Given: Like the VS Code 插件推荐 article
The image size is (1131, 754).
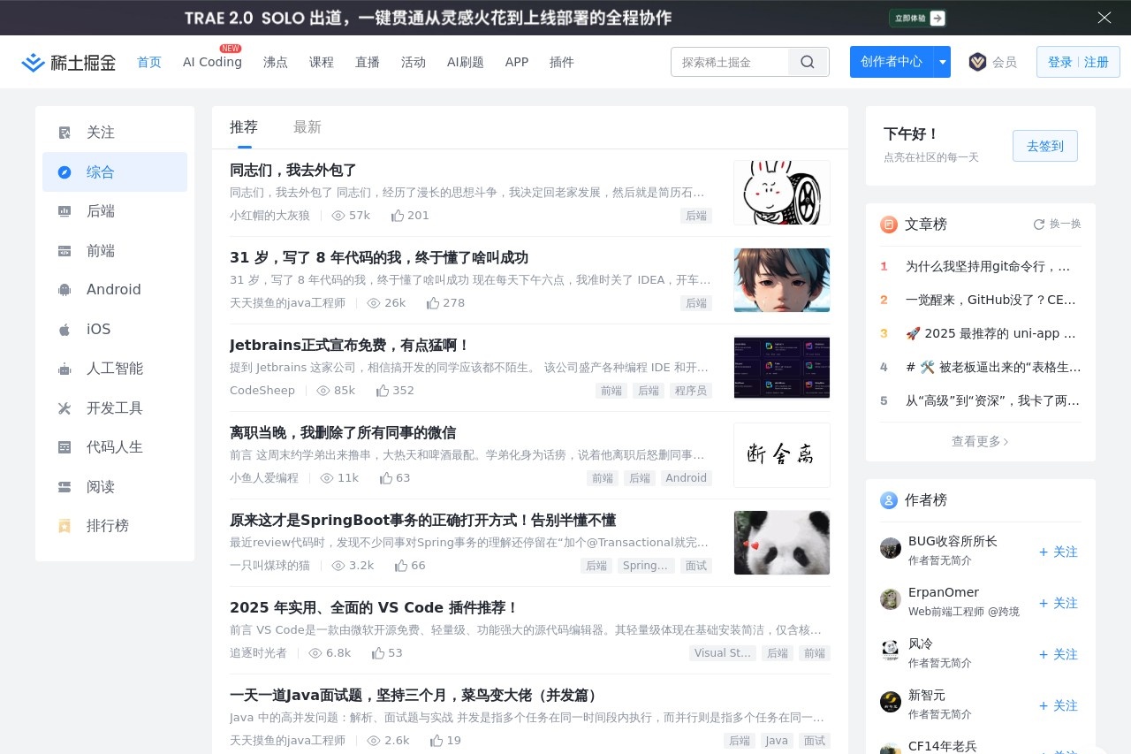Looking at the screenshot, I should point(378,653).
